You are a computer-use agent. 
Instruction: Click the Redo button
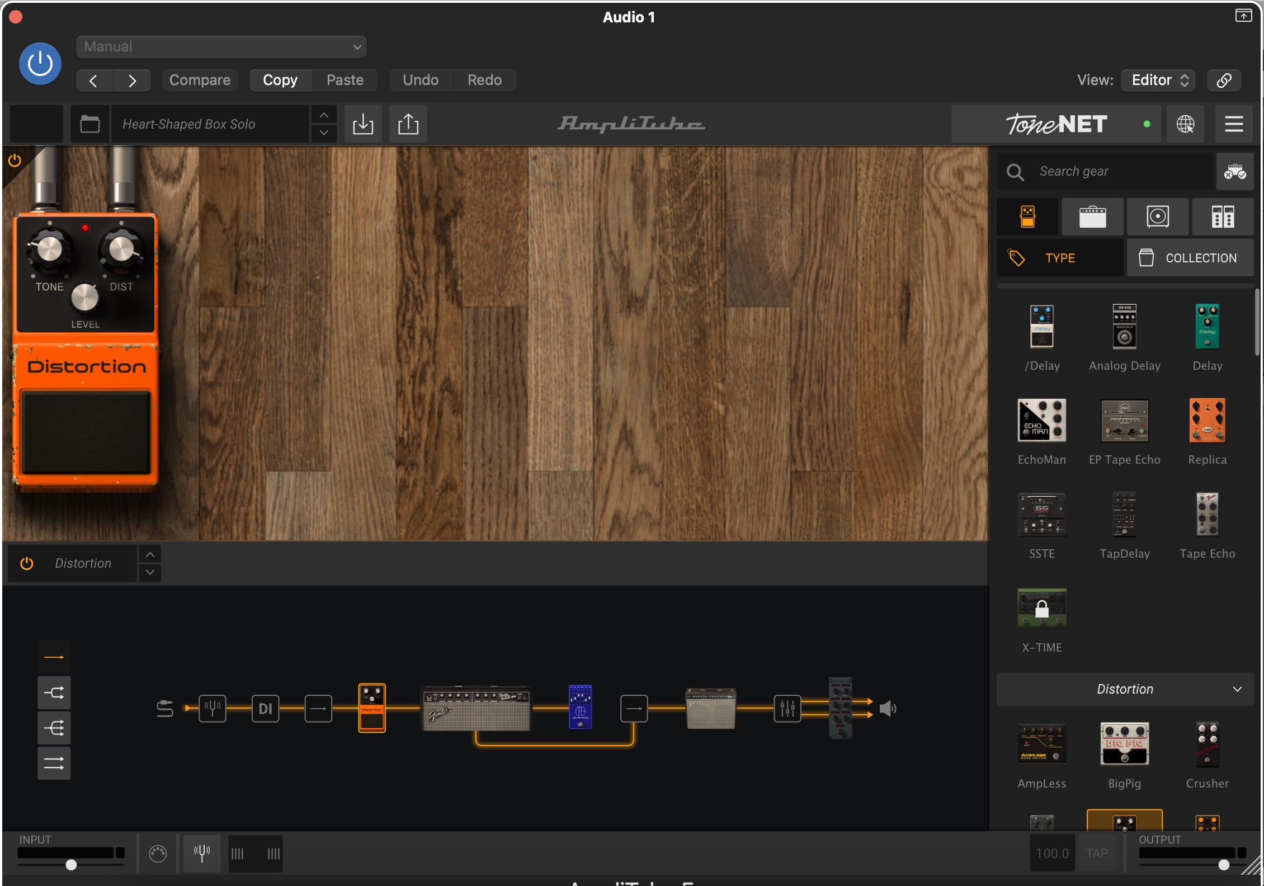tap(484, 80)
